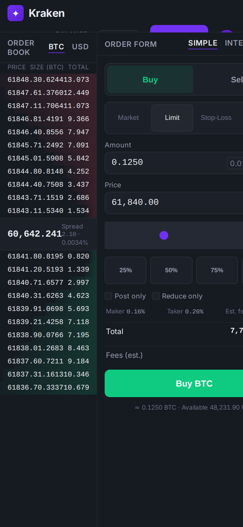Click the ORDER BOOK panel title
243x527 pixels.
21,47
